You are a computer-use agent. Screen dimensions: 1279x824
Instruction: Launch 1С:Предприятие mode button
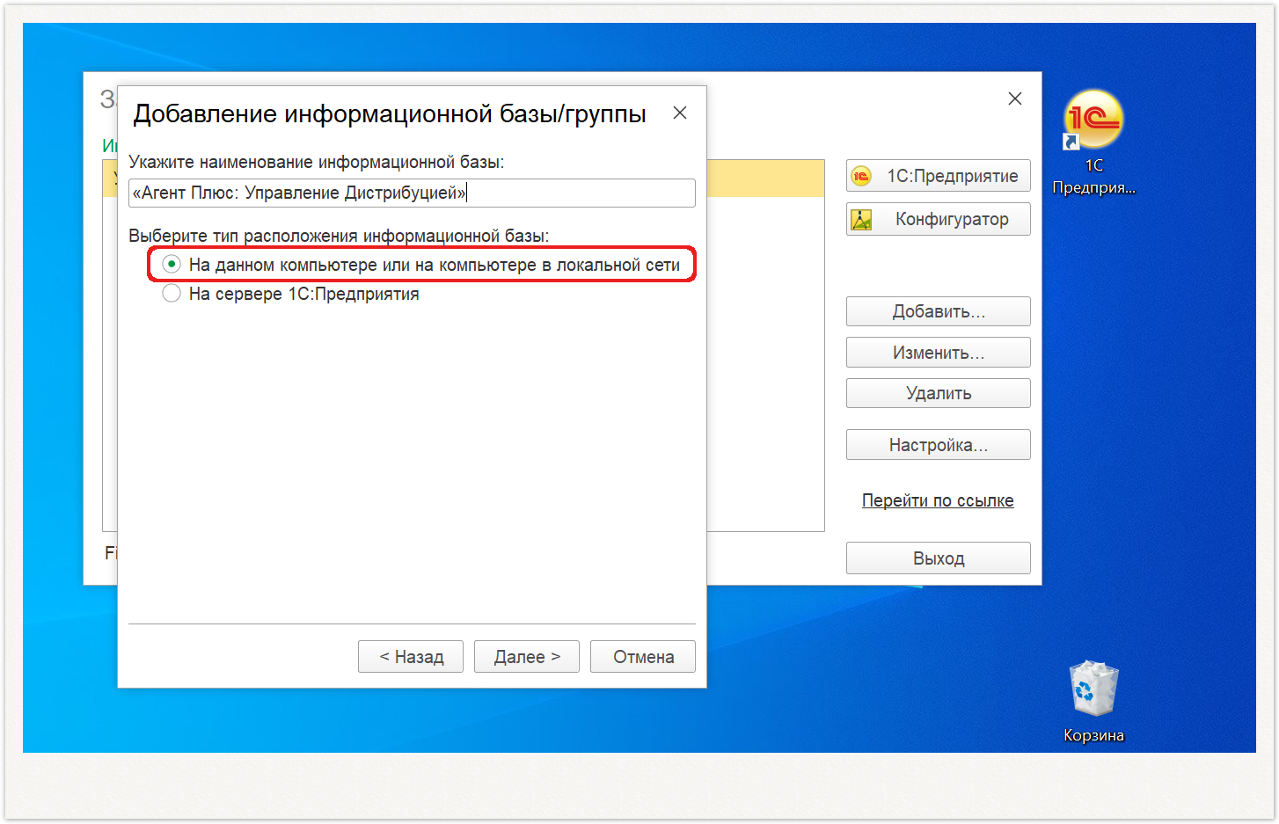pos(938,176)
